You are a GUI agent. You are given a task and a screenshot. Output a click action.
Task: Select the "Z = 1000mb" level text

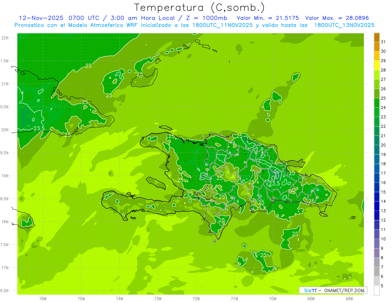point(207,18)
